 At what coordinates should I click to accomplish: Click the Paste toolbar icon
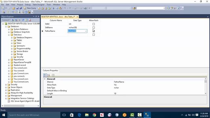[60, 8]
